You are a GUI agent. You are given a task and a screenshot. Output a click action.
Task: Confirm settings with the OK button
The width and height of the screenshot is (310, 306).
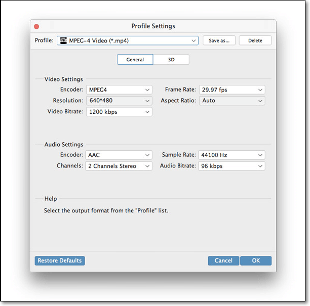point(256,261)
